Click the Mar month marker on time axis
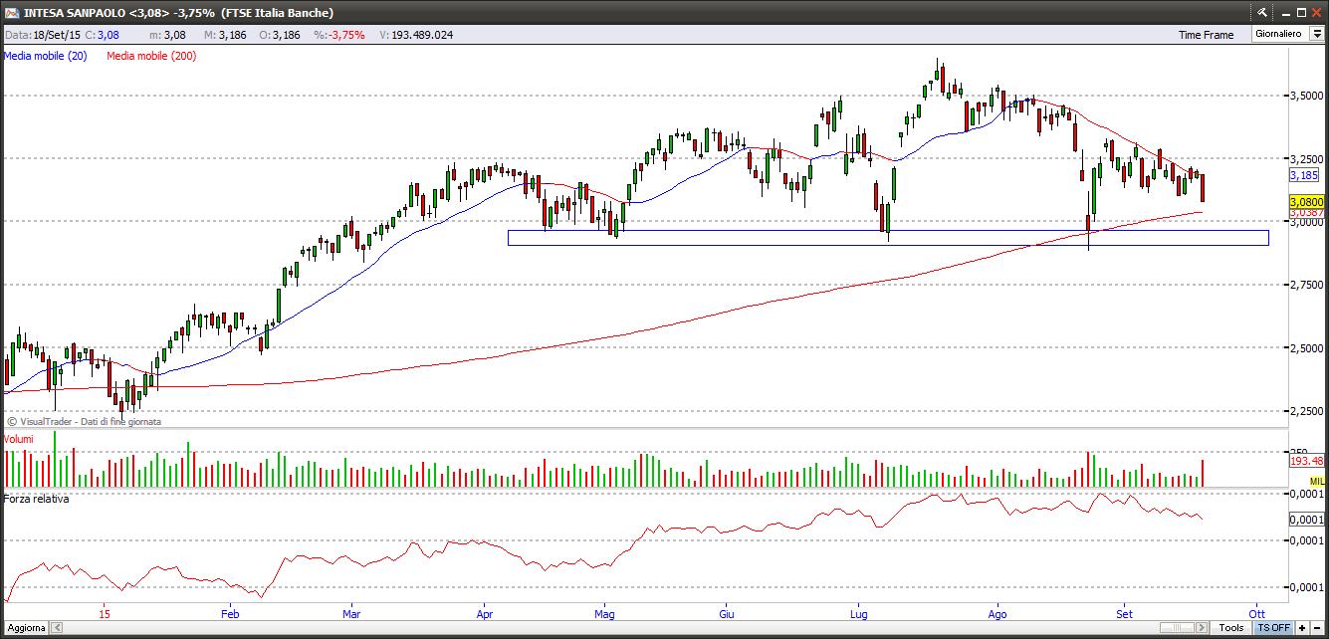The width and height of the screenshot is (1329, 639). point(351,613)
